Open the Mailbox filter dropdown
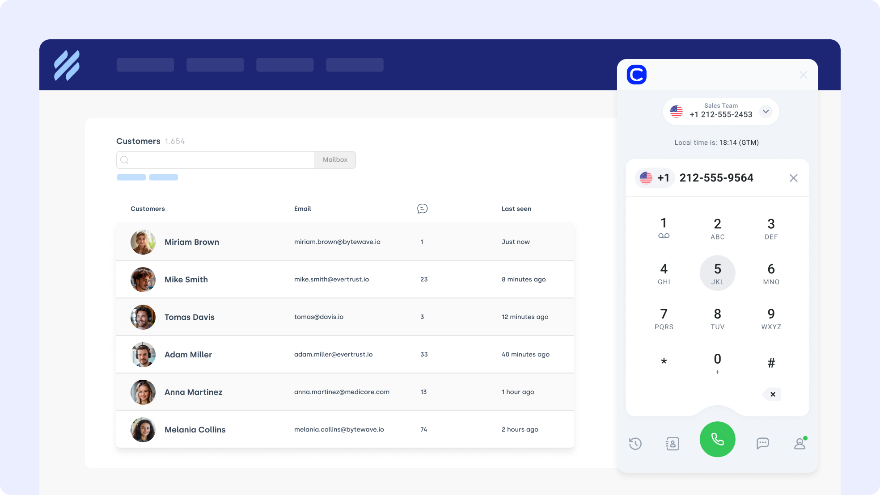 [335, 160]
